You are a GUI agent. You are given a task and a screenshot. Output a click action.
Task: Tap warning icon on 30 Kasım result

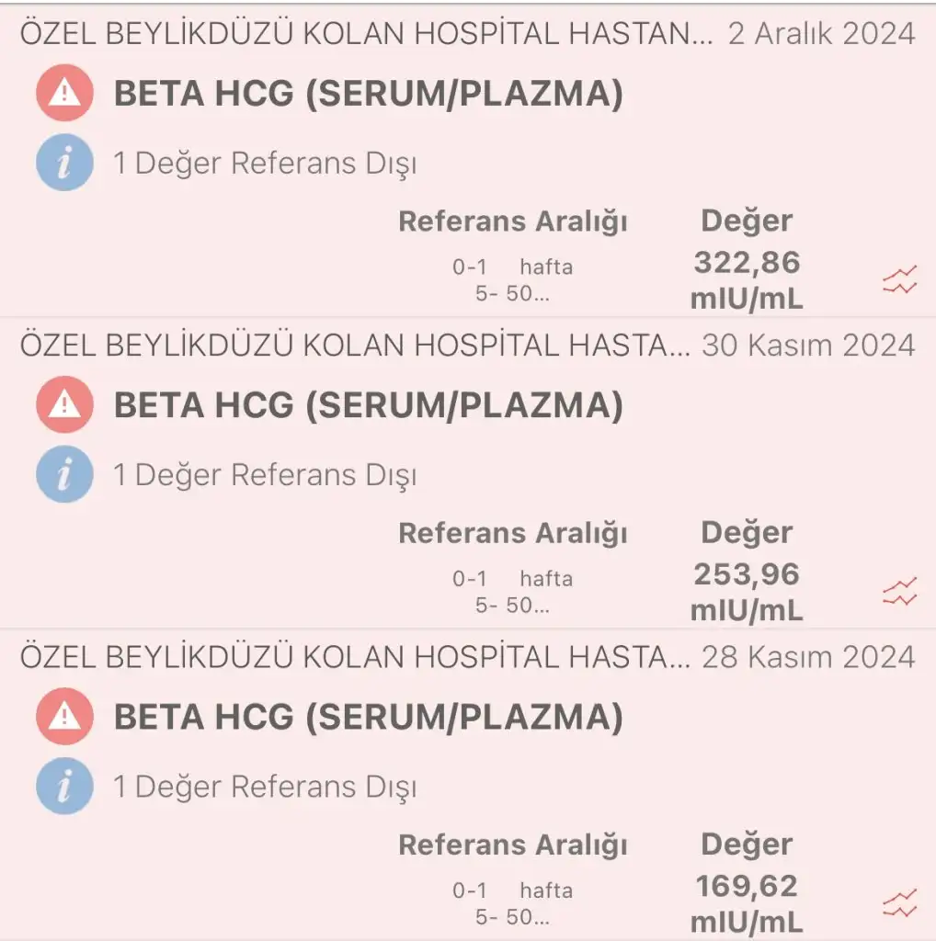(64, 404)
